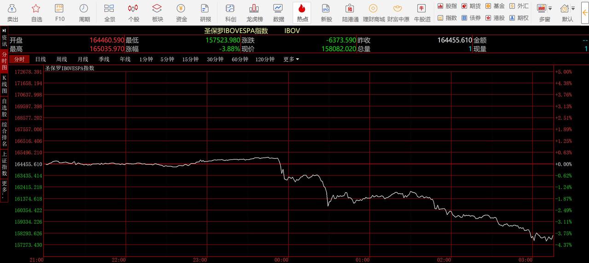The image size is (589, 263).
Task: Expand 更多 in left sidebar
Action: 4,190
